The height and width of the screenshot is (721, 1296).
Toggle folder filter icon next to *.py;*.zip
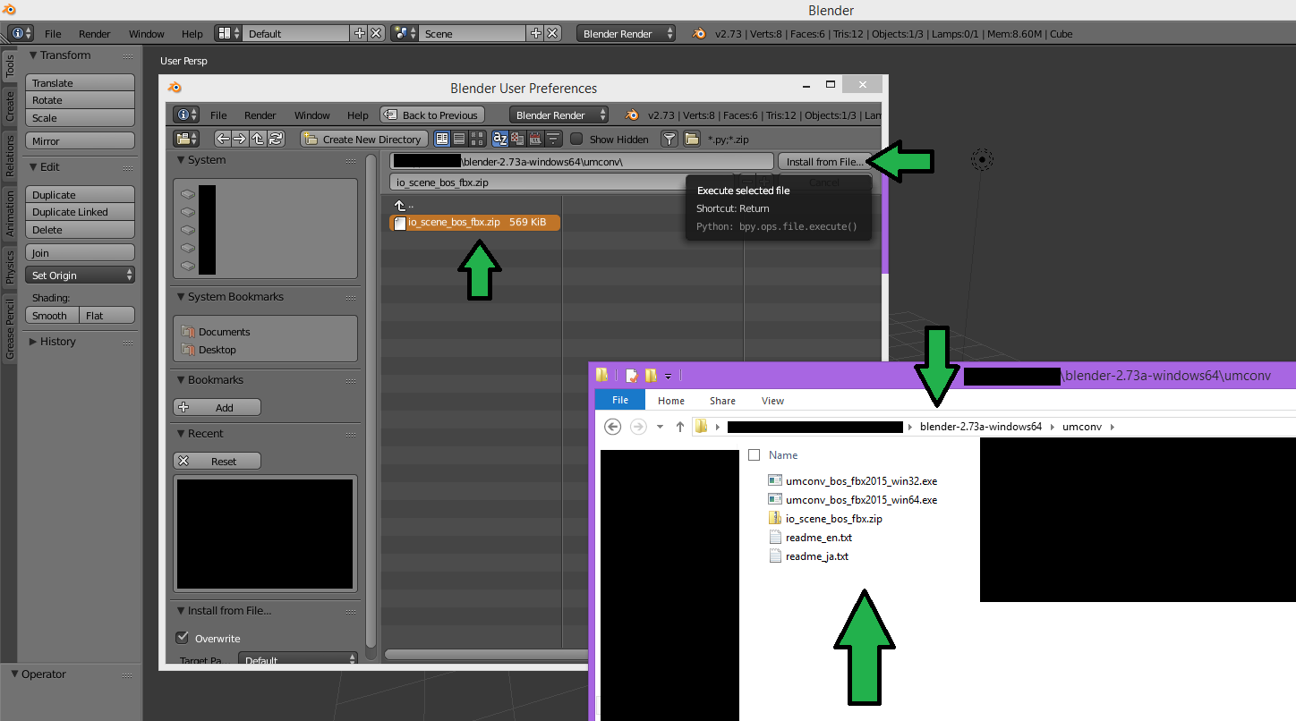[x=691, y=139]
